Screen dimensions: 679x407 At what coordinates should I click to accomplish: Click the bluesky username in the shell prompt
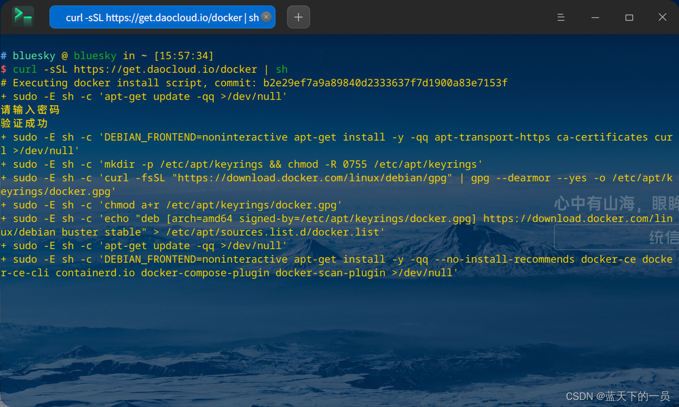(x=34, y=55)
